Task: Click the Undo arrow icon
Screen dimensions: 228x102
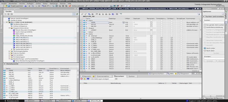Action: point(43,6)
